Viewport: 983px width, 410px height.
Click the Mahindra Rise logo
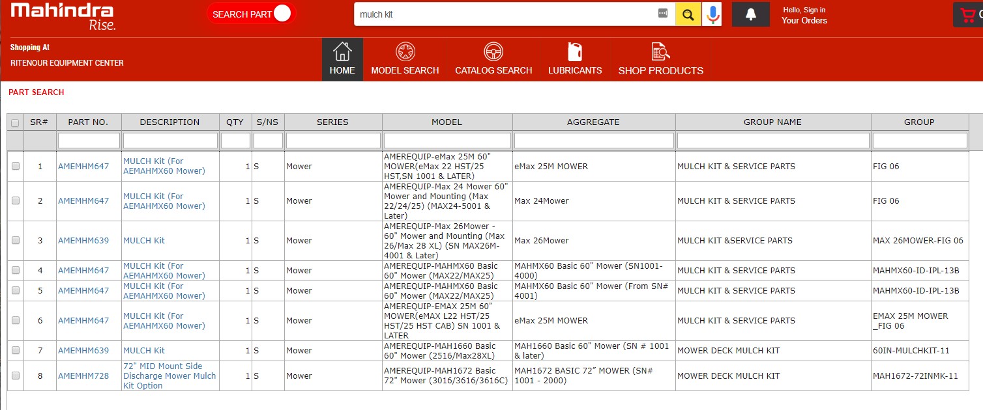63,17
